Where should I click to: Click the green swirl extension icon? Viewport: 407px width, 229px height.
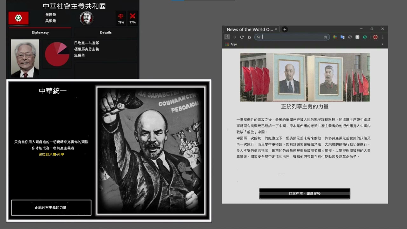click(x=365, y=37)
